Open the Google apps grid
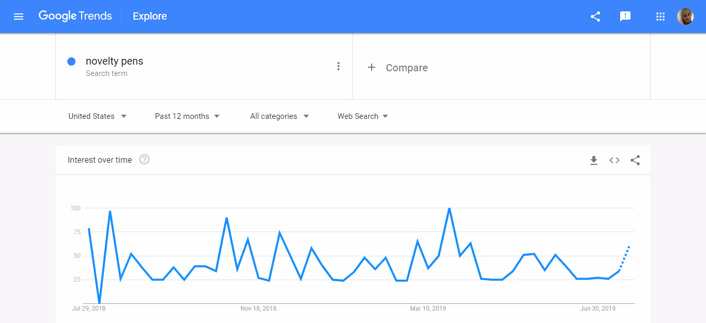 660,16
